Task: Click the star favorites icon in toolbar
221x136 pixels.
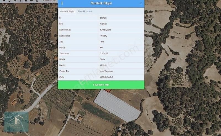Action: click(x=26, y=1)
